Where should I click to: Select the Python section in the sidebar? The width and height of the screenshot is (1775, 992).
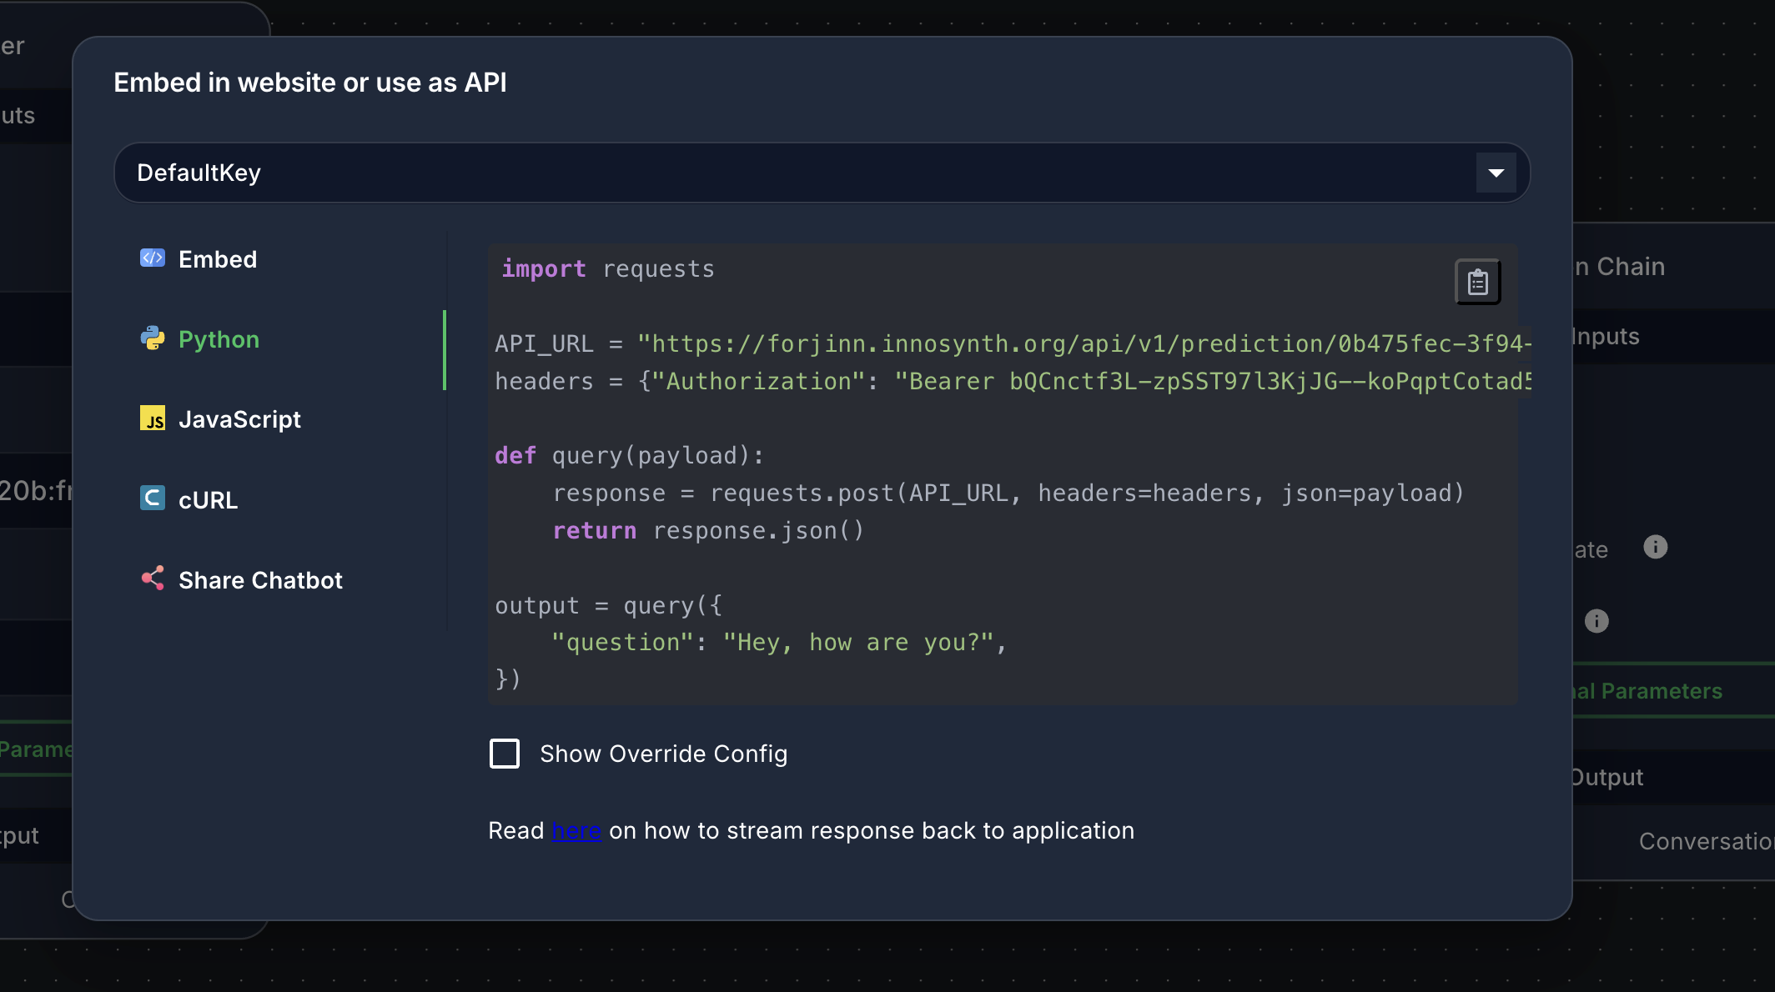point(219,339)
